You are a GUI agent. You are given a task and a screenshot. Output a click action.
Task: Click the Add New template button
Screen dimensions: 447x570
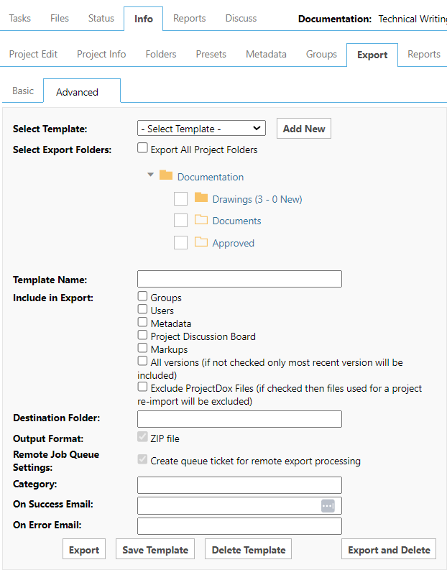click(303, 129)
